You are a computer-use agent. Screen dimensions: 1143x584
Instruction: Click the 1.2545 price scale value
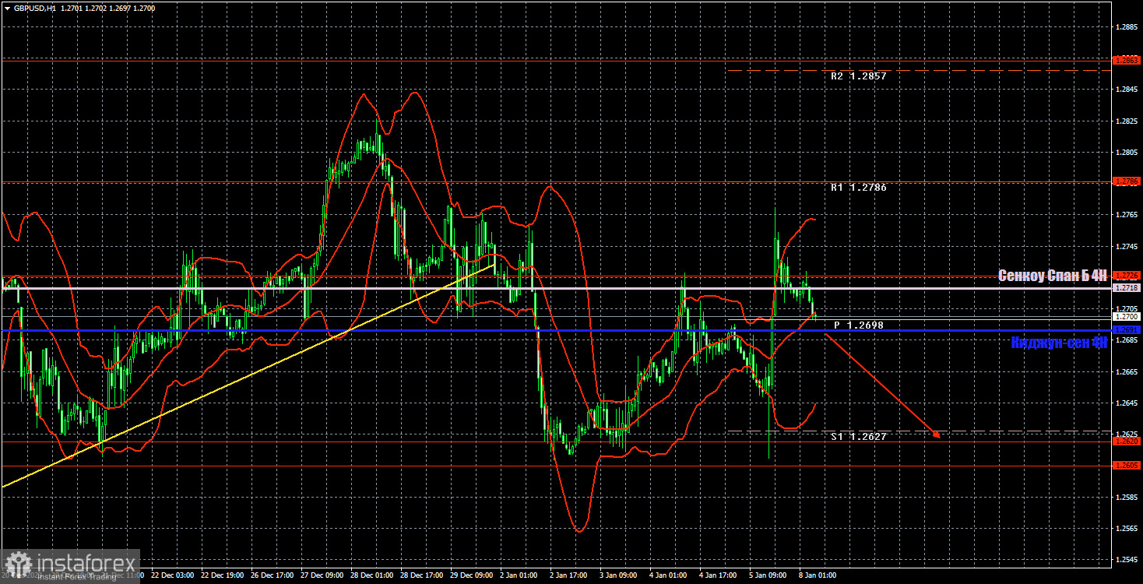point(1127,560)
